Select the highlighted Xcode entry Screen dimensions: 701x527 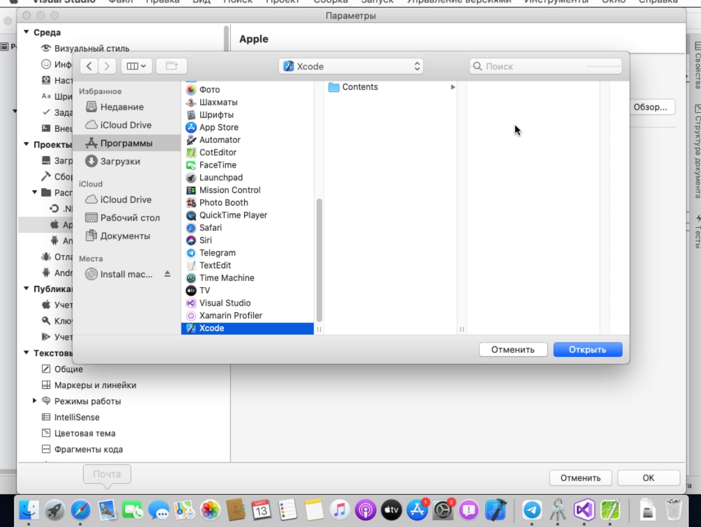click(247, 328)
